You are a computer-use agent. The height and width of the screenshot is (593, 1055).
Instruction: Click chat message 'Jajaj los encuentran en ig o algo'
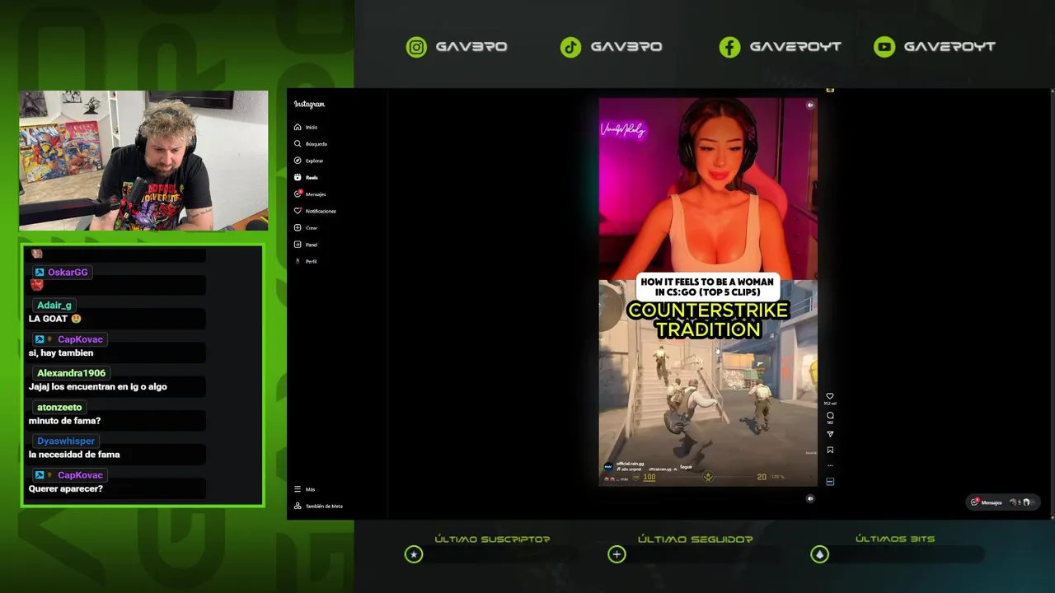point(98,386)
